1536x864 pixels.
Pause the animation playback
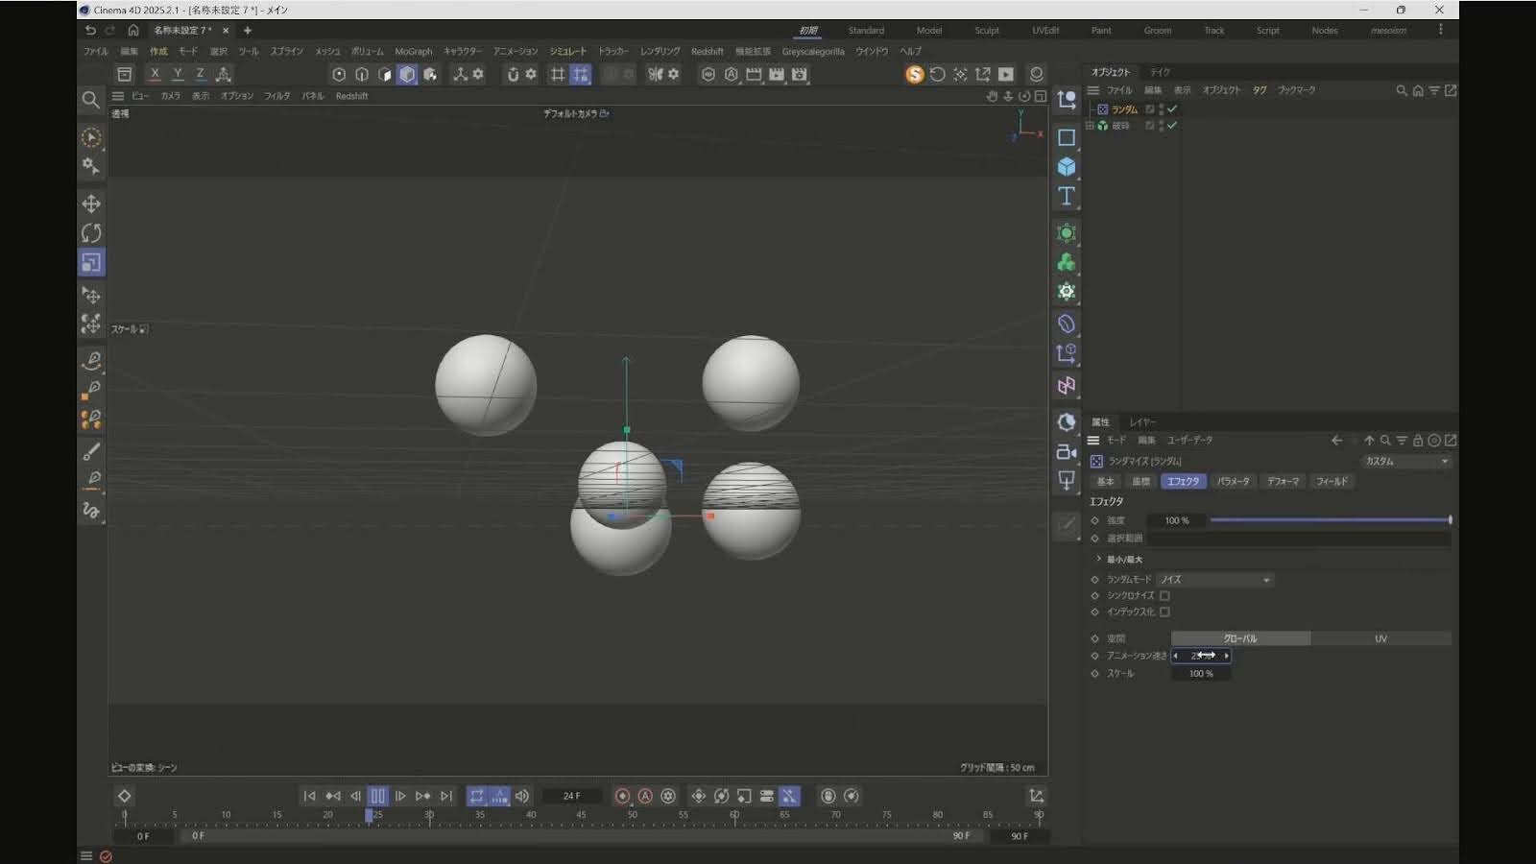377,796
